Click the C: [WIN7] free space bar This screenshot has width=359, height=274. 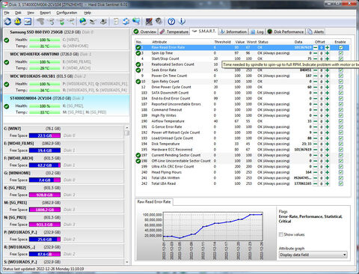tap(45, 136)
